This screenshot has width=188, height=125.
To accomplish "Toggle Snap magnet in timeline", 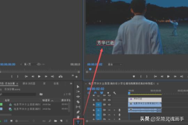I will pyautogui.click(x=95, y=93).
